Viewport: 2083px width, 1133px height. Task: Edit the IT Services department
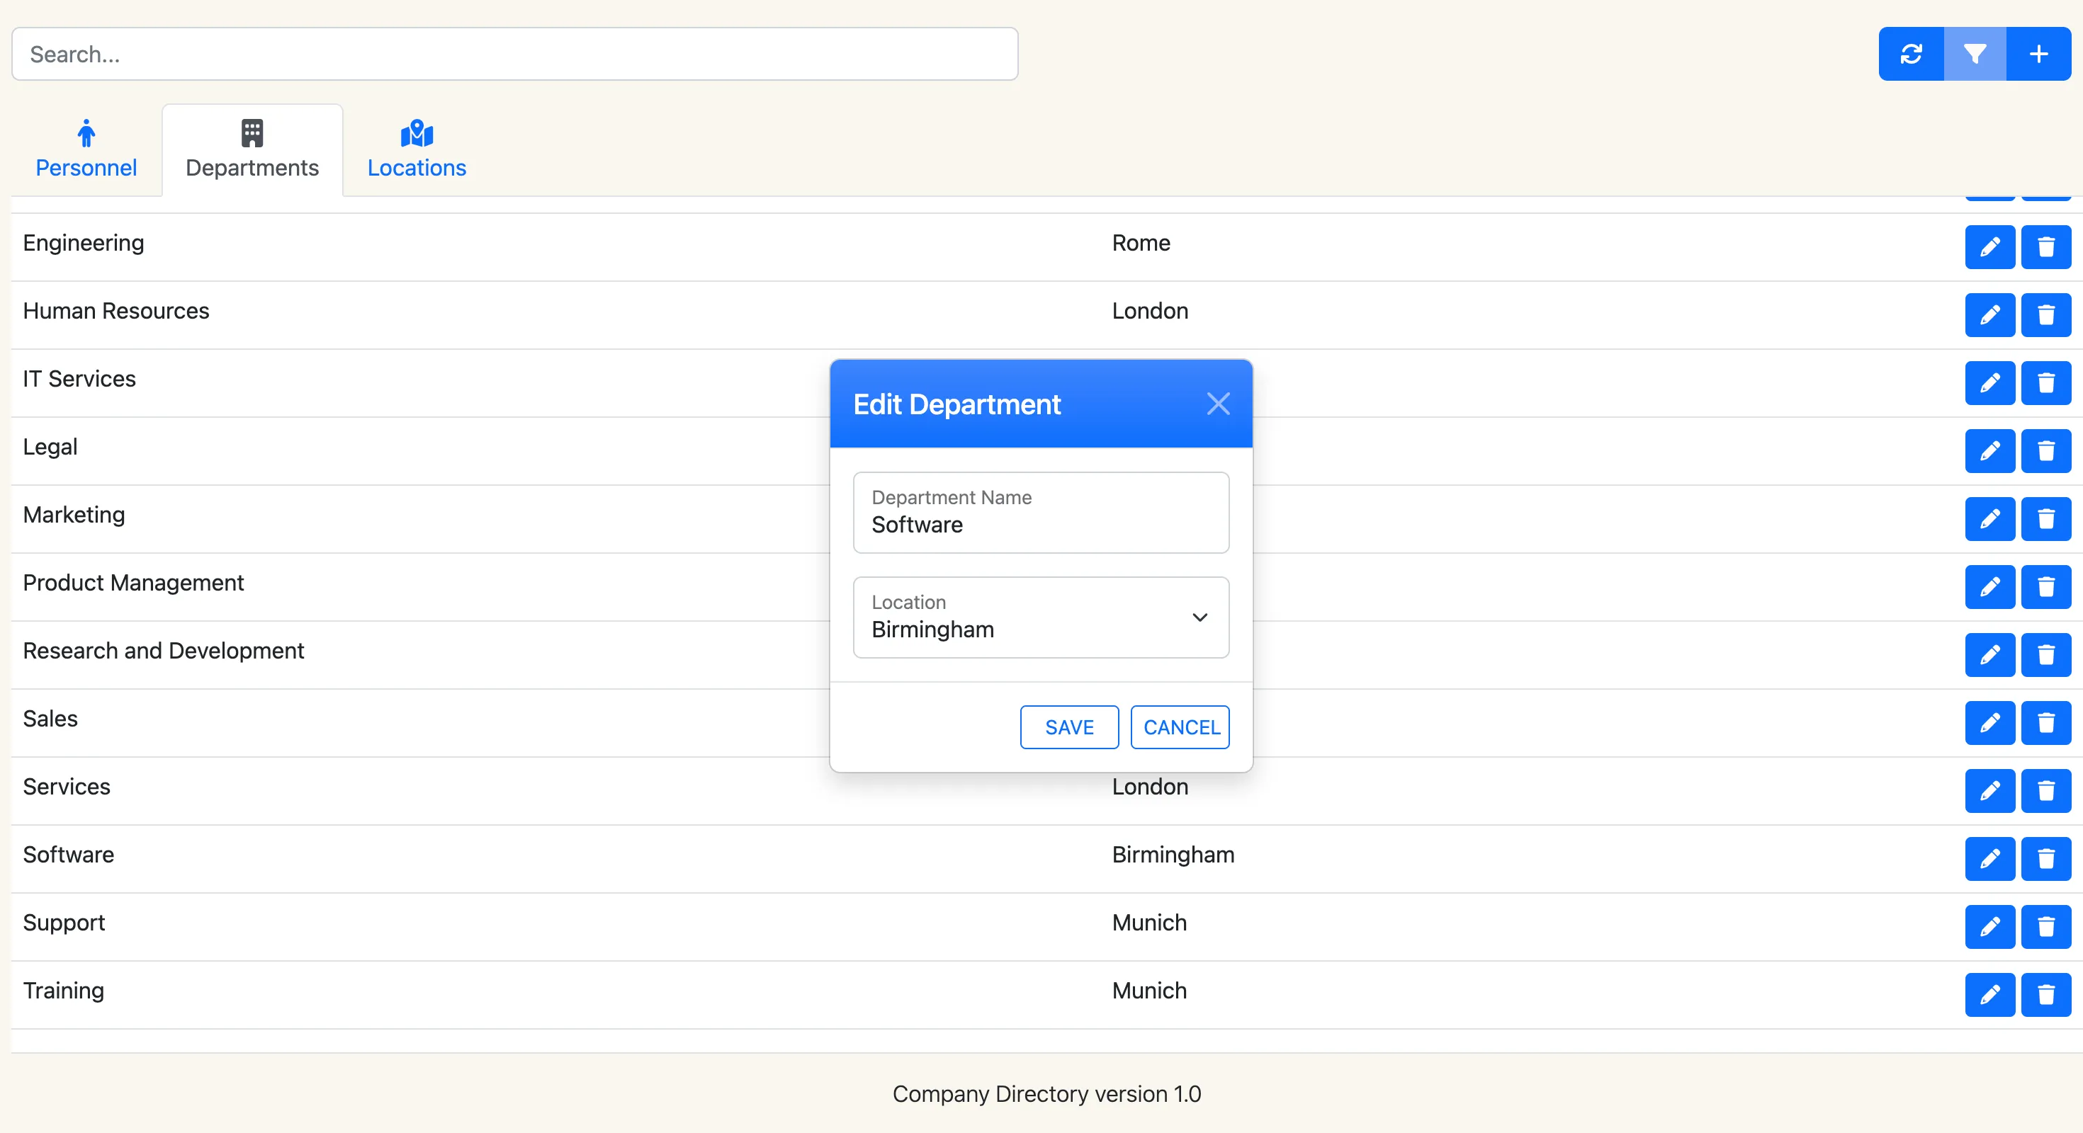click(x=1990, y=382)
